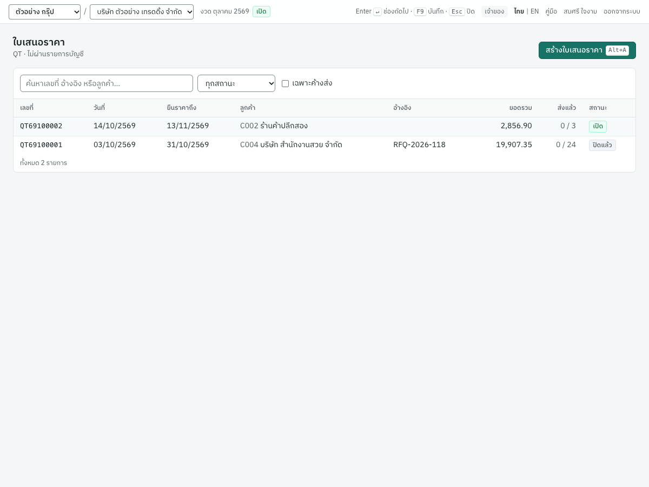
Task: Click the ยืนราคาถึง column header
Action: pyautogui.click(x=181, y=108)
